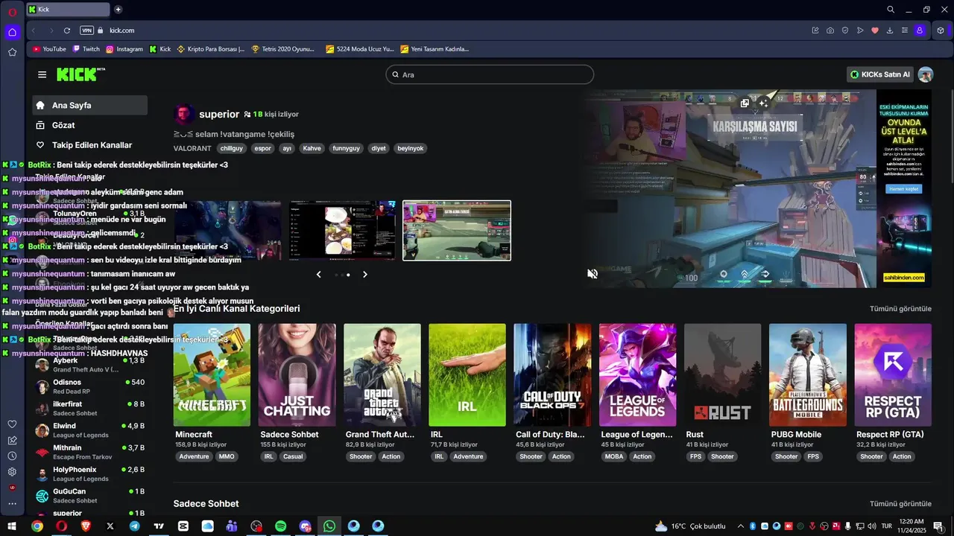Open Windows Start menu

pyautogui.click(x=12, y=526)
